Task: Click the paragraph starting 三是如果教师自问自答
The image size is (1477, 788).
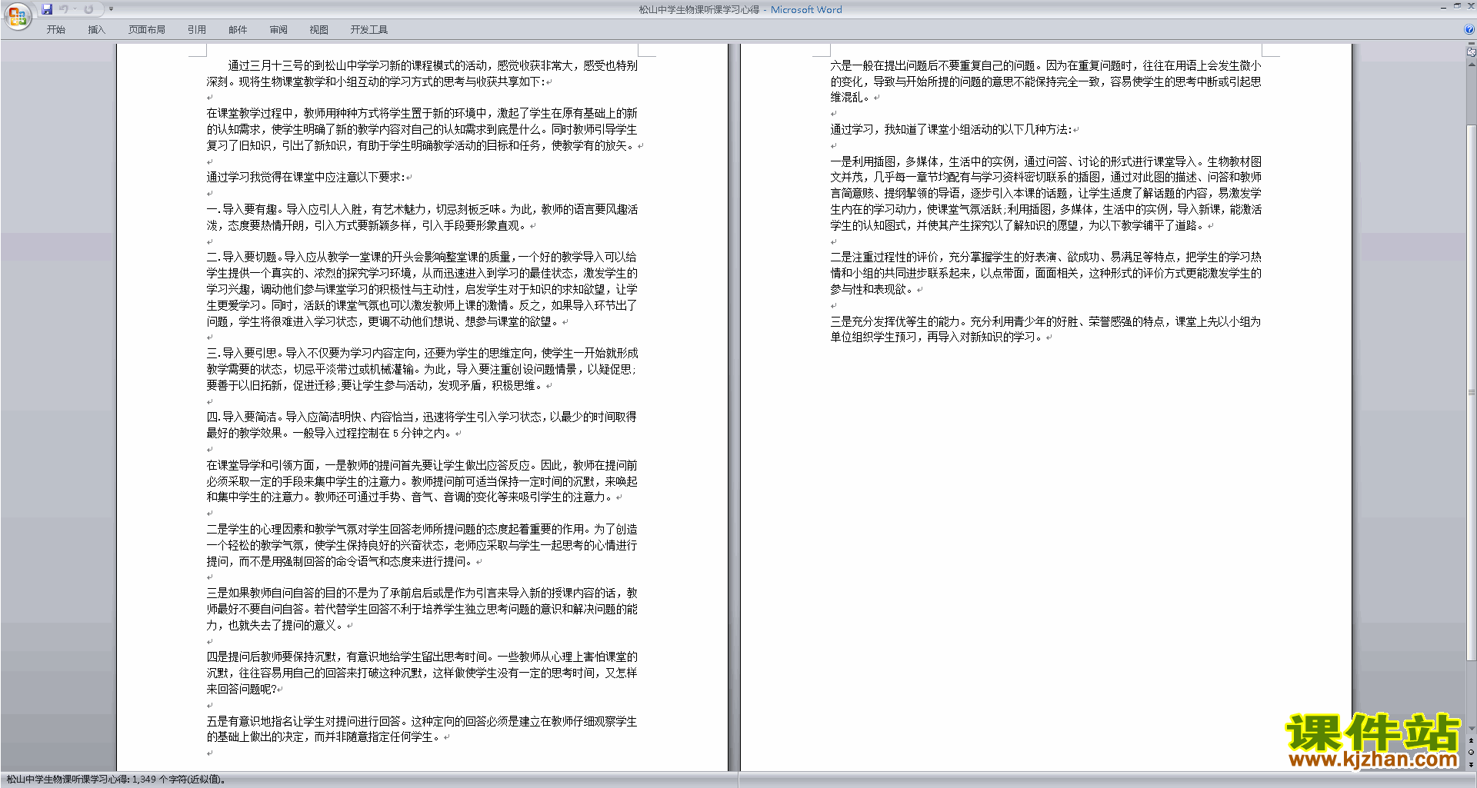Action: [422, 609]
